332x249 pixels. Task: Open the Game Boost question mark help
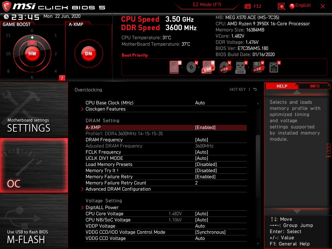click(62, 78)
